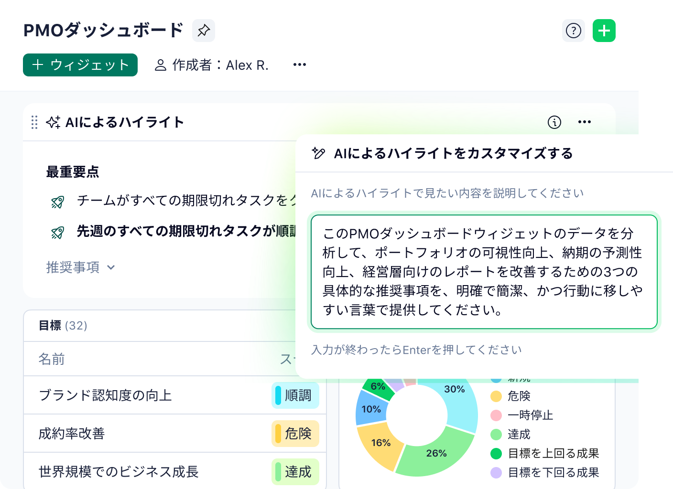Click the 30% segment of the donut chart
The width and height of the screenshot is (673, 489).
tap(455, 389)
